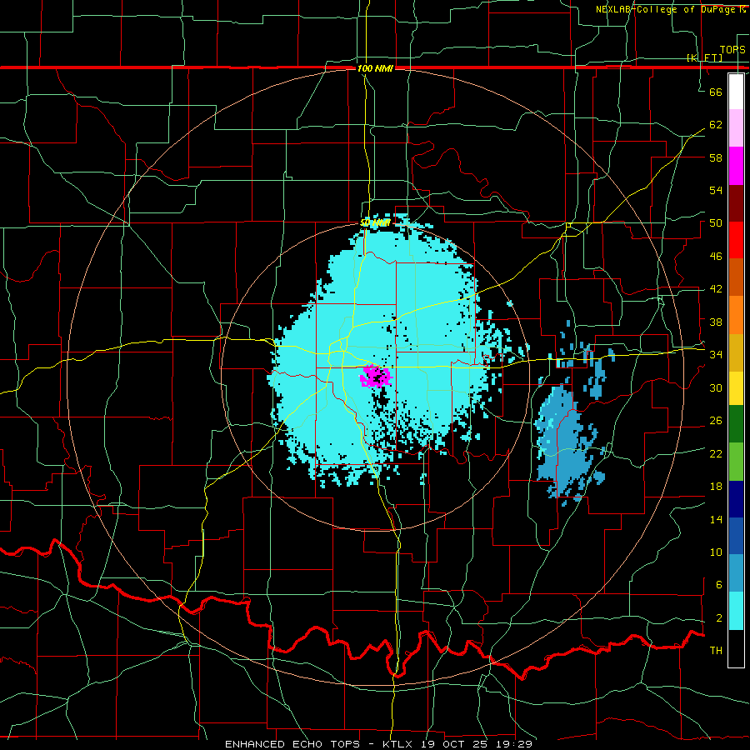
Task: Click the '50 NMI' range ring label
Action: (x=376, y=222)
